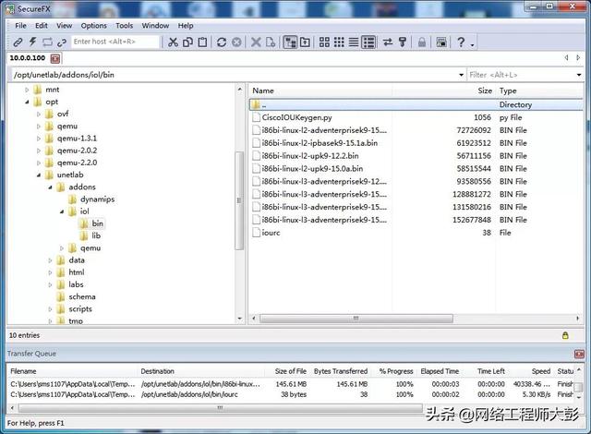Switch to small icons view

point(339,42)
